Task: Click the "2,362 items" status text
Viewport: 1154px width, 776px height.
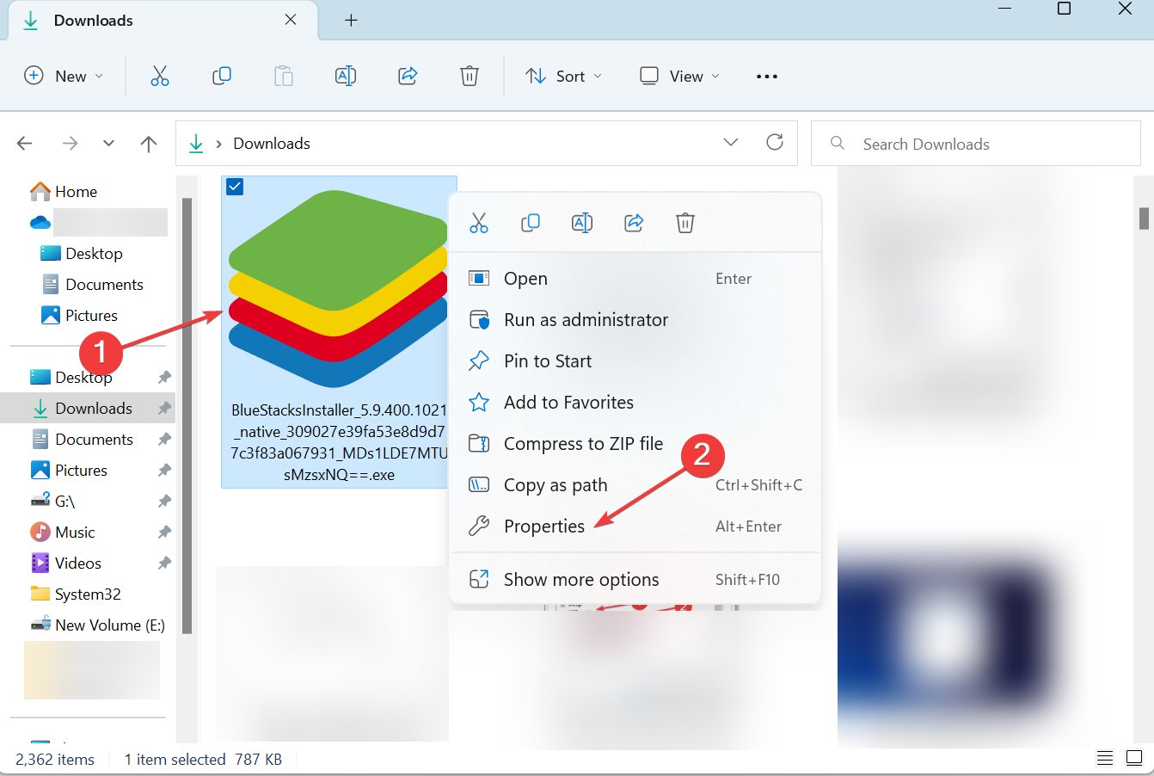Action: click(x=55, y=760)
